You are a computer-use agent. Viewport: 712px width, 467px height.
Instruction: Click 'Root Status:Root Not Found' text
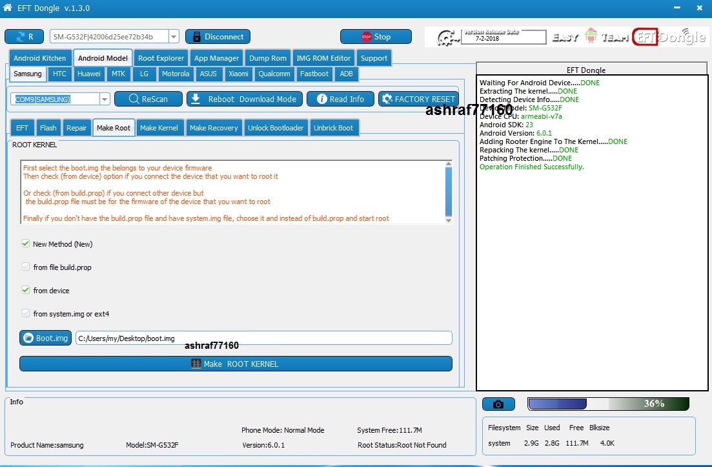coord(402,445)
